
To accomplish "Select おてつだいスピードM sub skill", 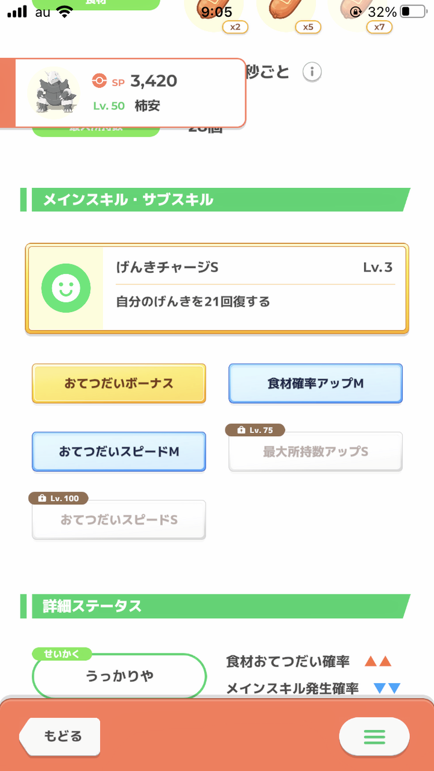I will pos(119,451).
